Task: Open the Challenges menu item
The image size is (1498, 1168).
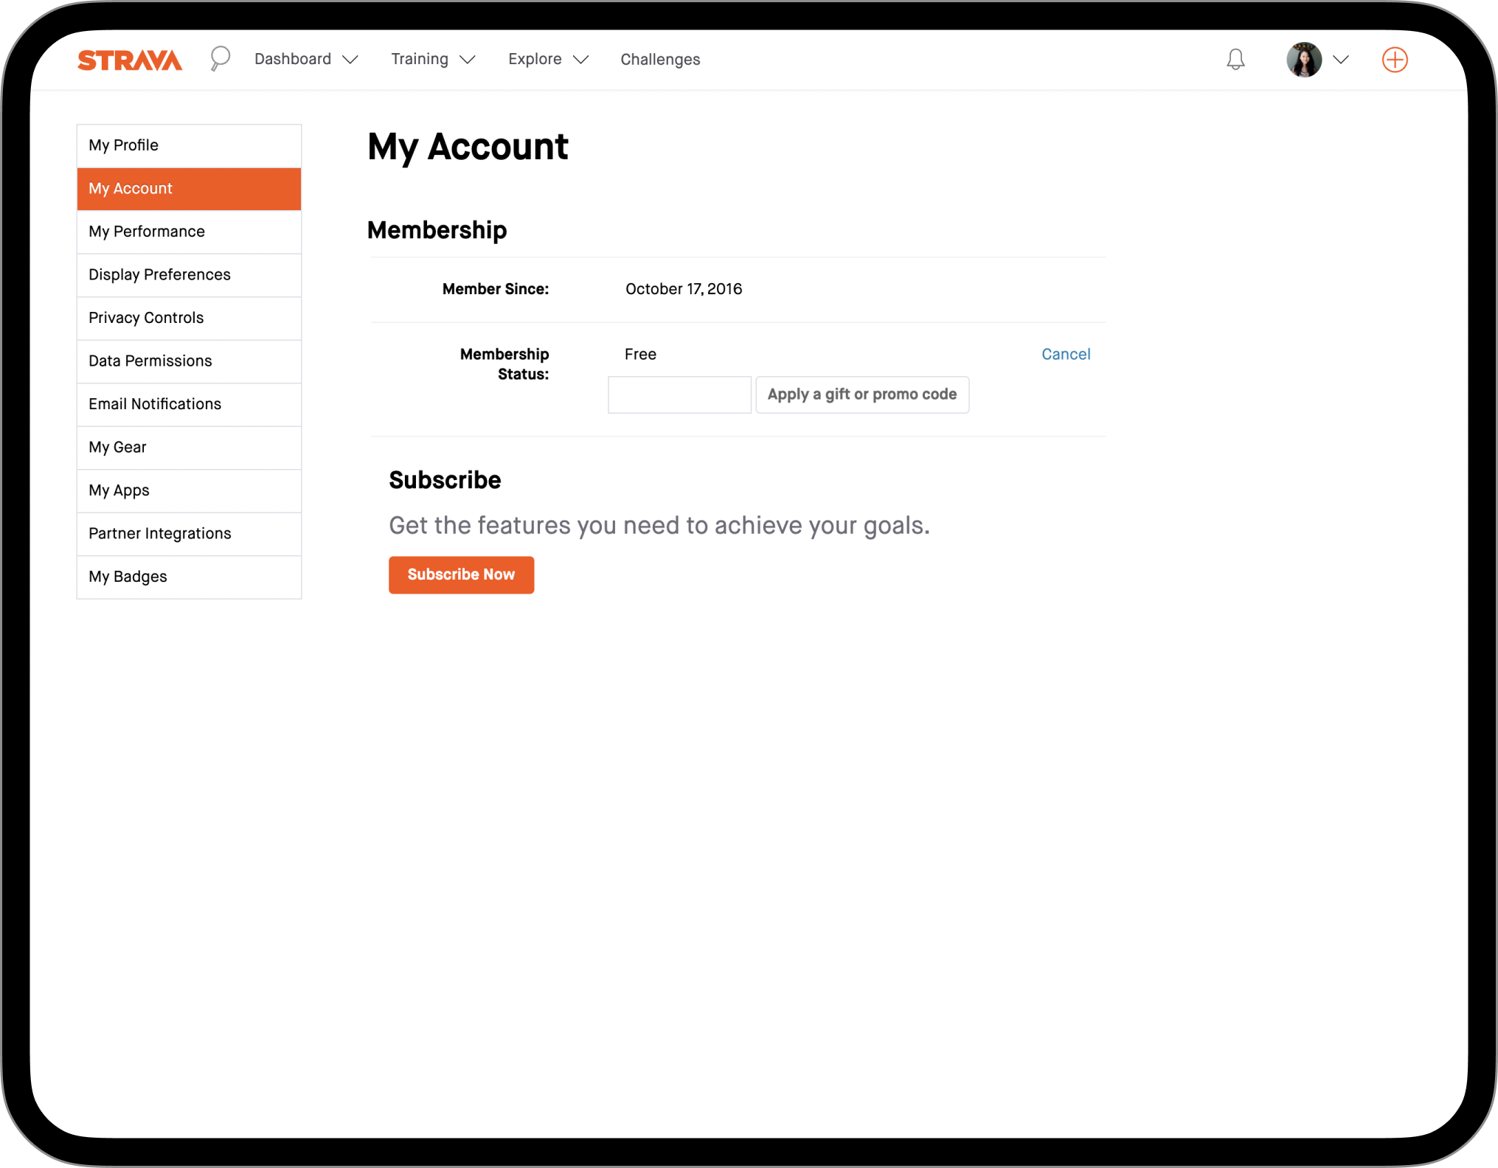Action: 659,59
